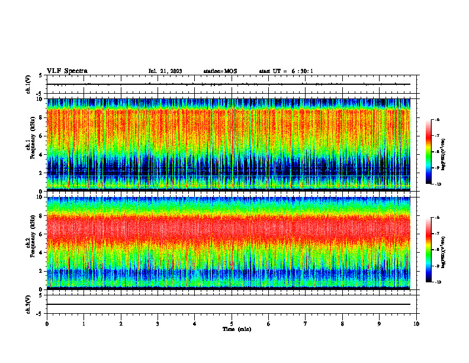
Task: Click ch.1 frequency tick '10'
Action: coord(40,99)
